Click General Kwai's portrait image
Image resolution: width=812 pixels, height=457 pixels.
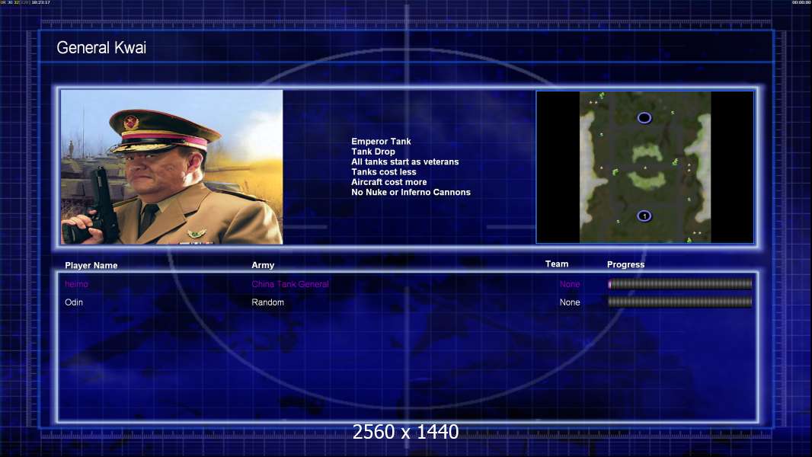click(x=172, y=167)
